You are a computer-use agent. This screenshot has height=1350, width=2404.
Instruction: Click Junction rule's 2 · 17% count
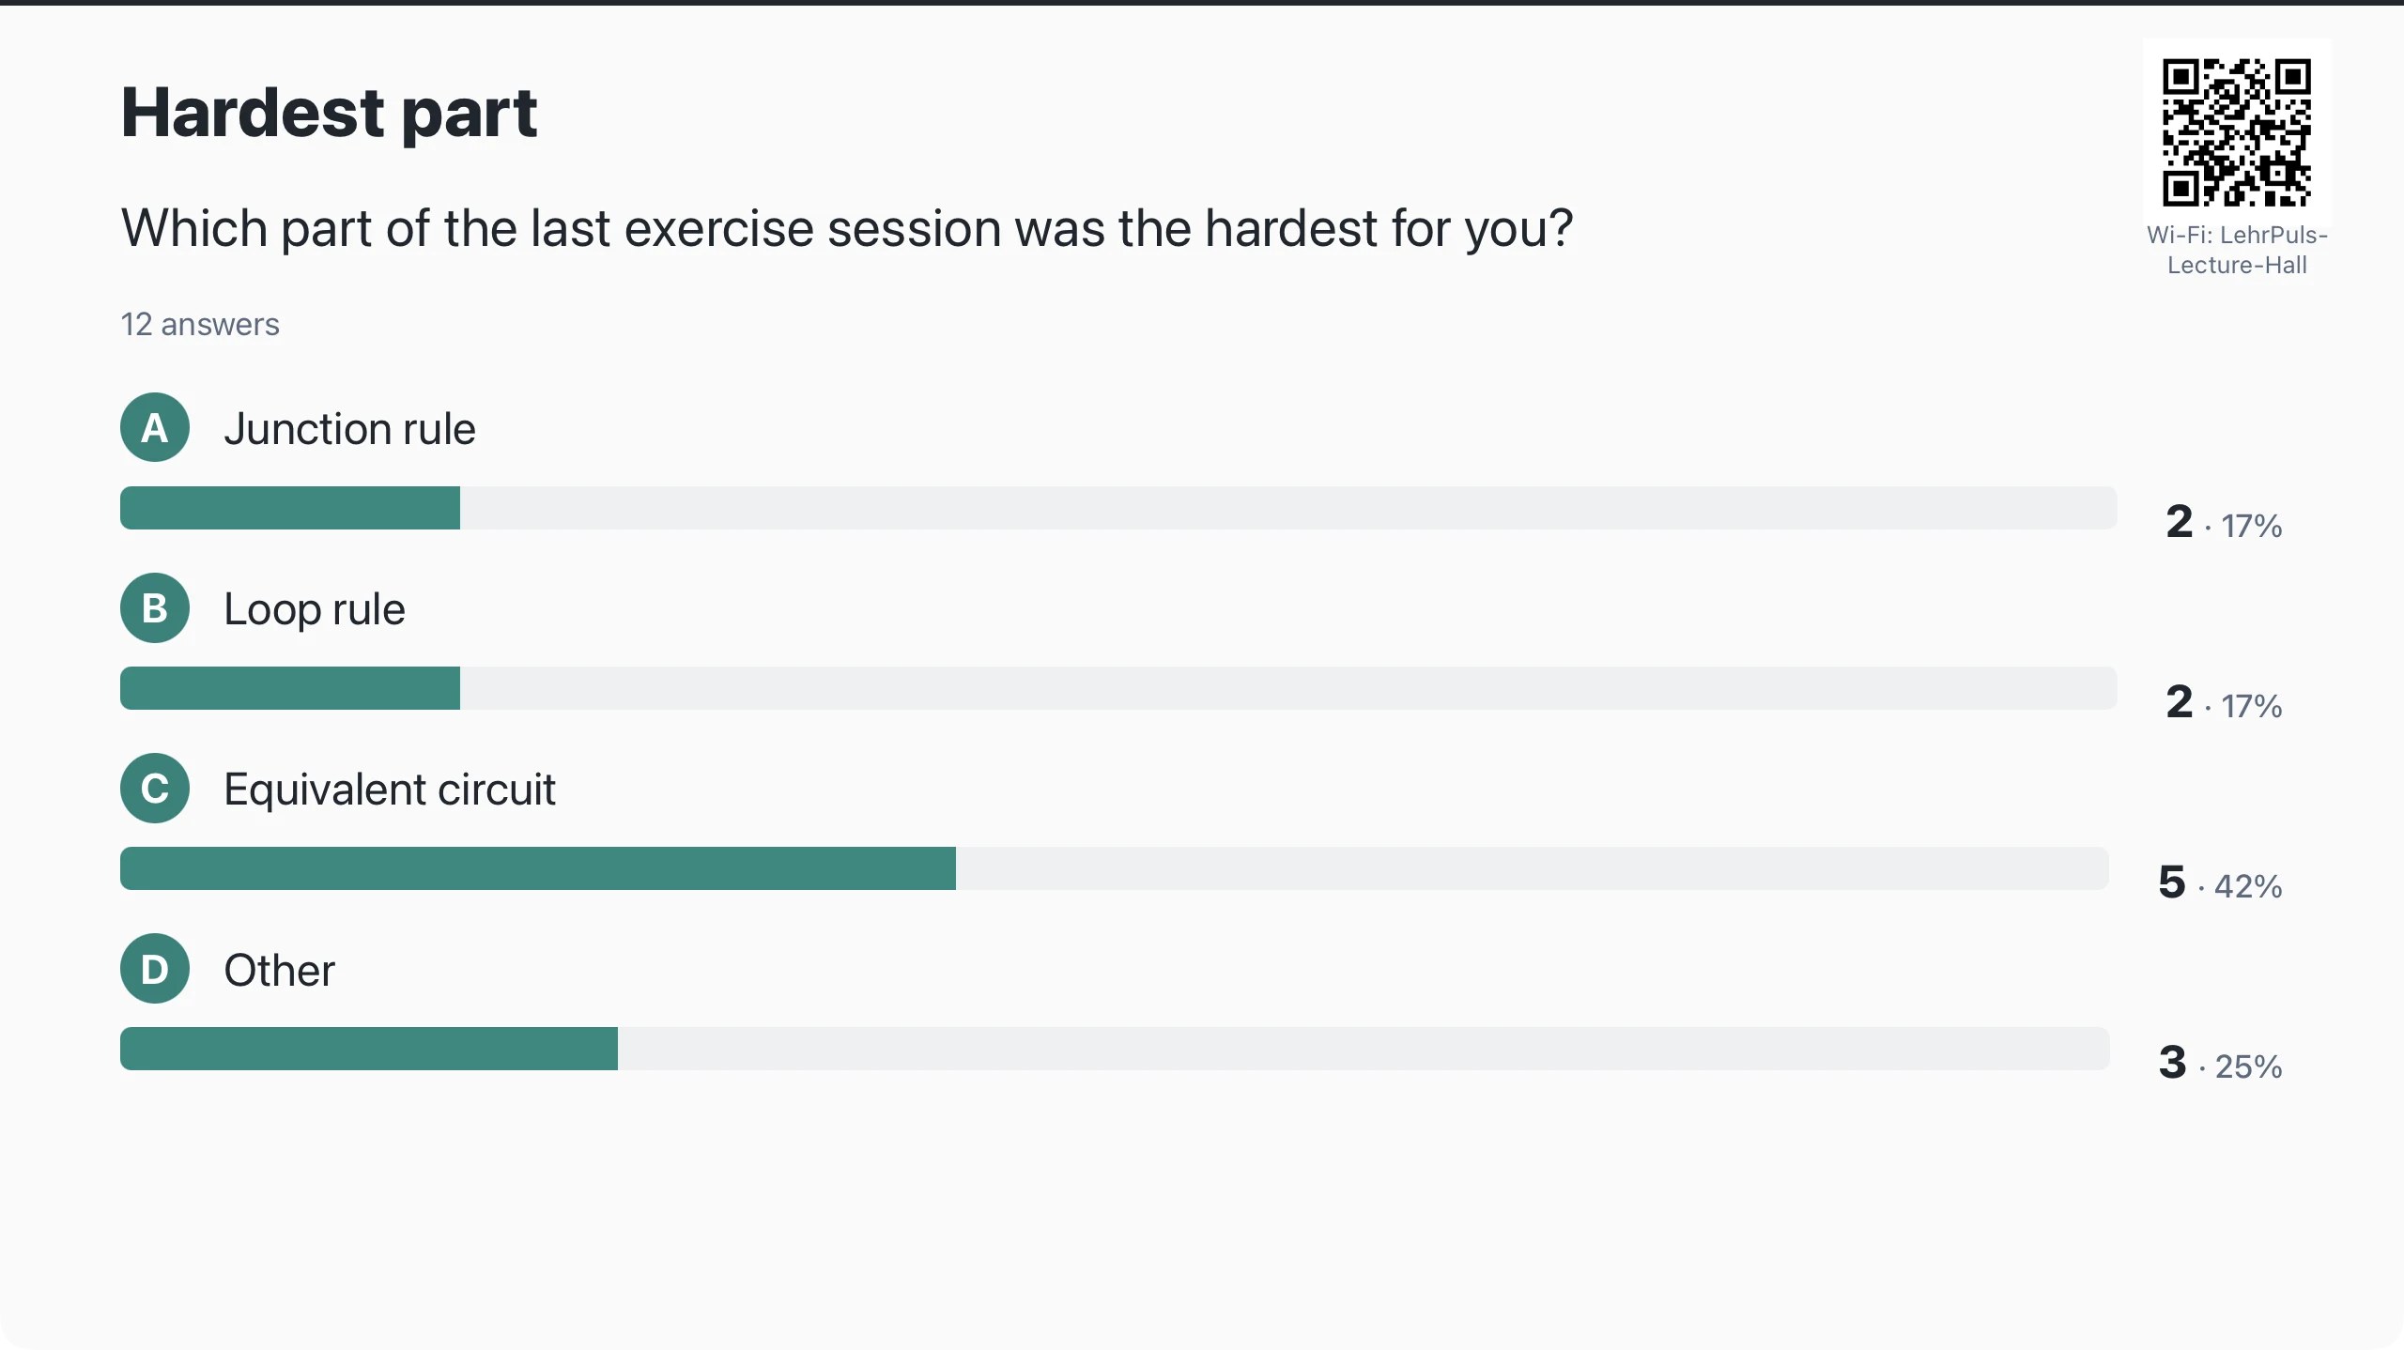coord(2224,523)
